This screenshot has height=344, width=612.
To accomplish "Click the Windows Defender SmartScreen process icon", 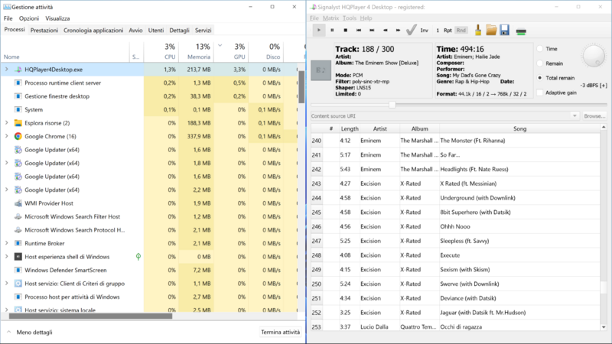I will point(18,270).
